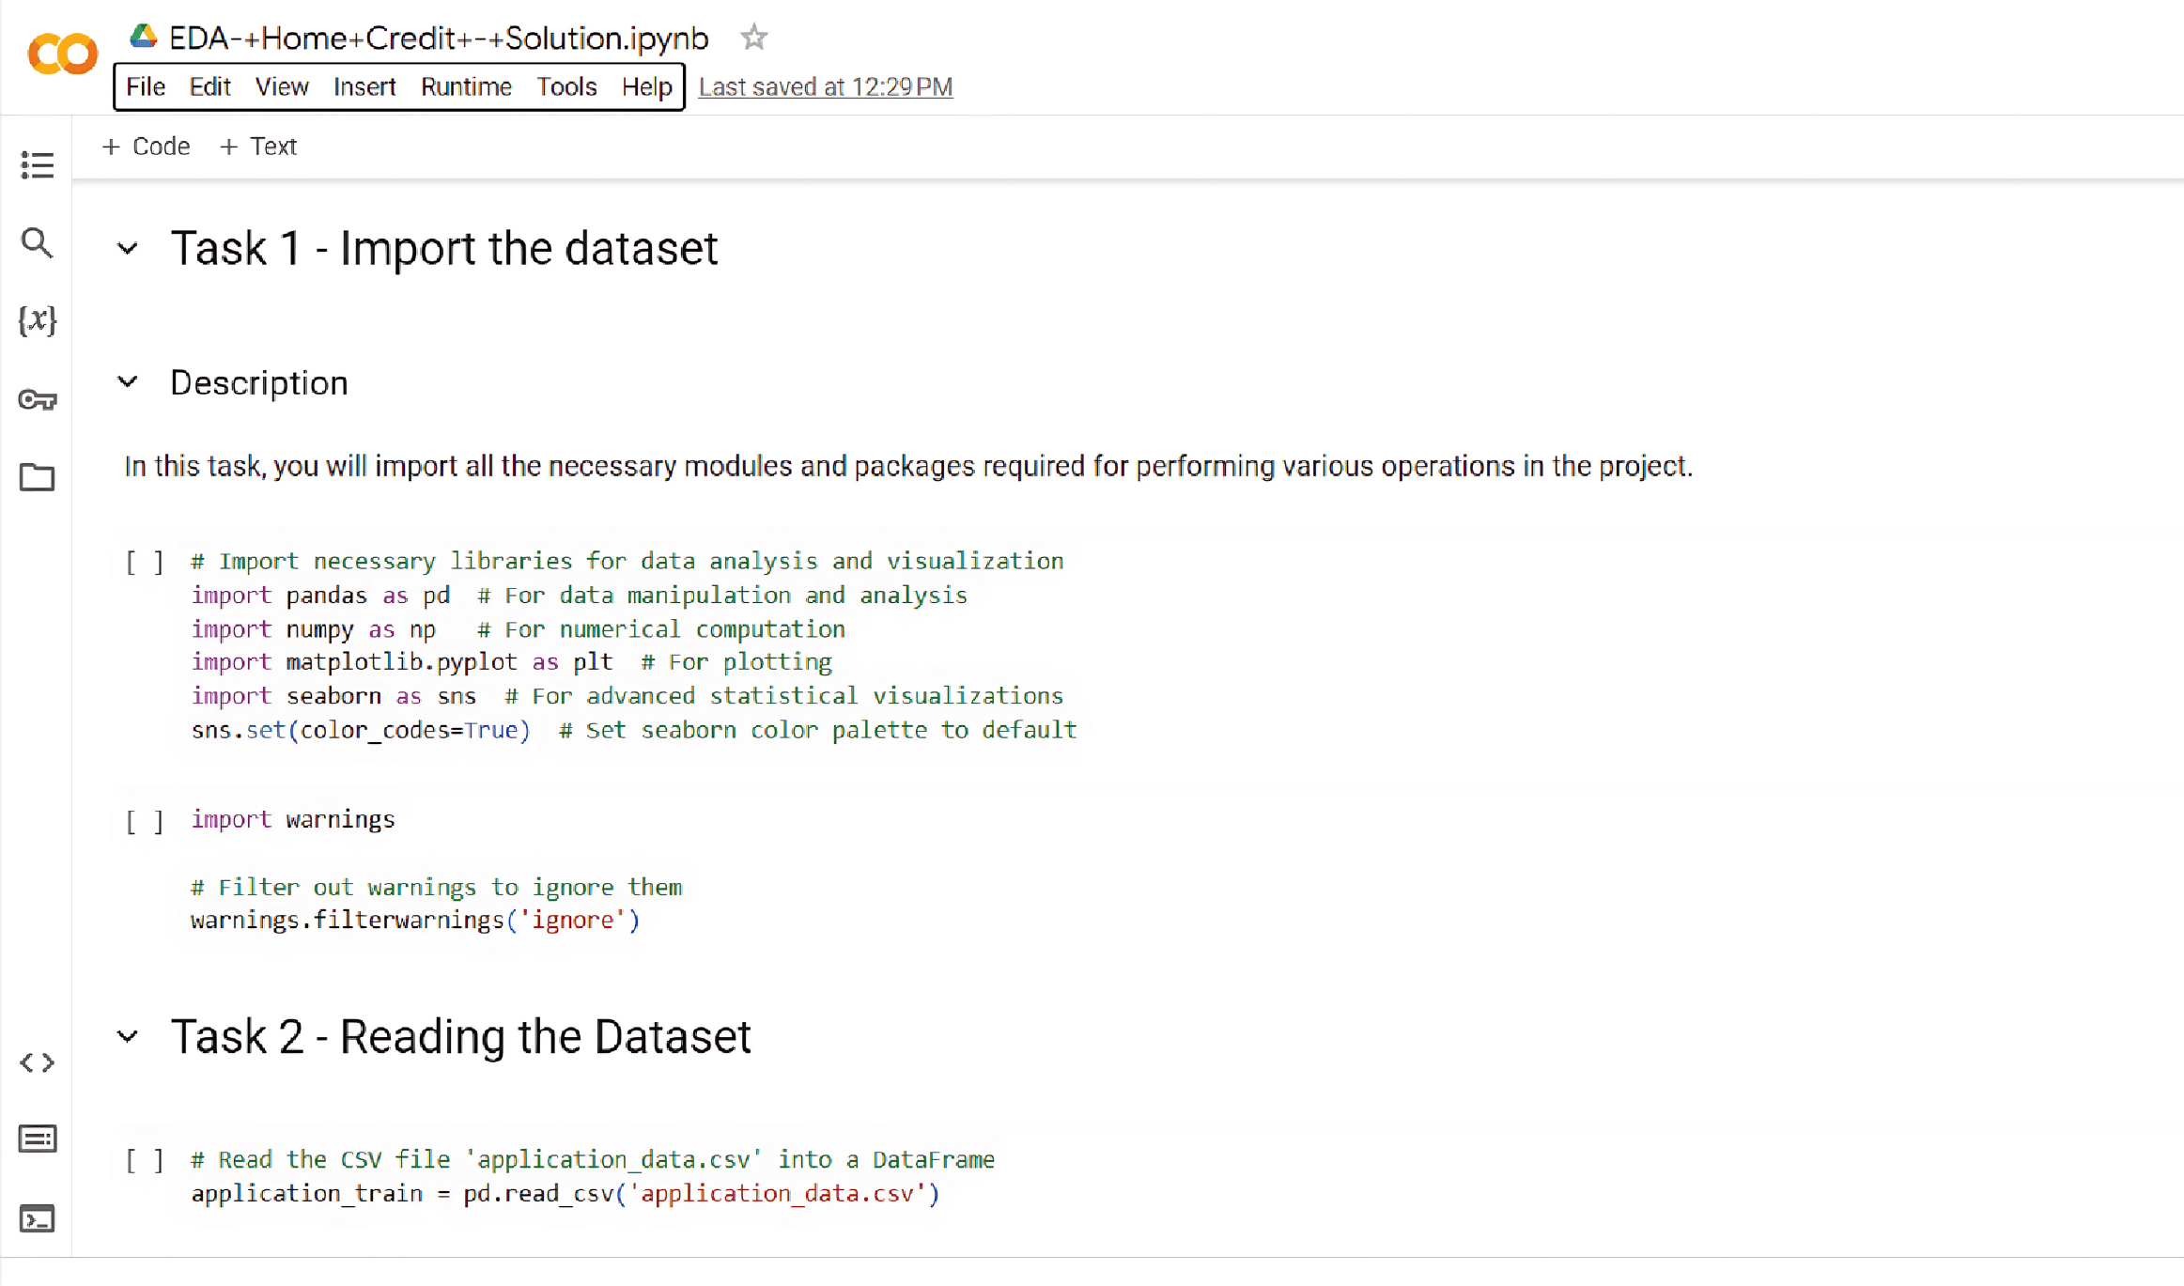Run the import warnings cell
The height and width of the screenshot is (1286, 2184).
click(145, 820)
